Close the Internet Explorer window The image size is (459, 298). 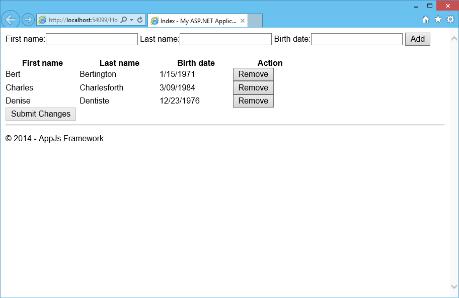tap(447, 6)
